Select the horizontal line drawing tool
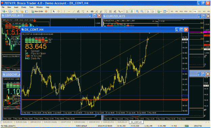Screen dimensions: 211x128 tap(69, 12)
